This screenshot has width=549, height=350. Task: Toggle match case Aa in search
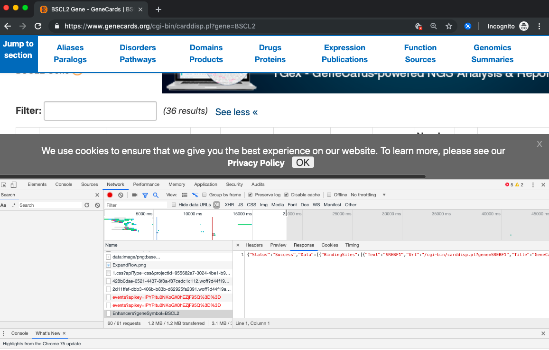[x=3, y=205]
